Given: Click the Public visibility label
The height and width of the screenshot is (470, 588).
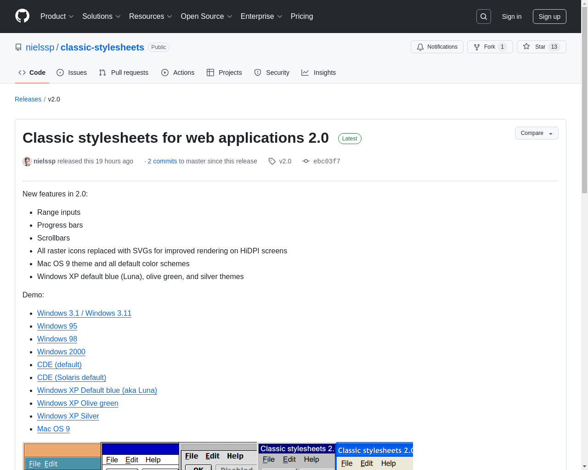Looking at the screenshot, I should [158, 47].
